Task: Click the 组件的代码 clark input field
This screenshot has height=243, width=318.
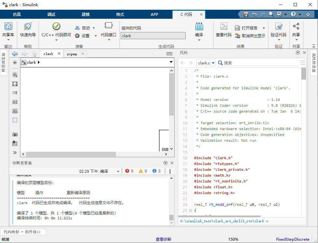Action: pos(153,36)
